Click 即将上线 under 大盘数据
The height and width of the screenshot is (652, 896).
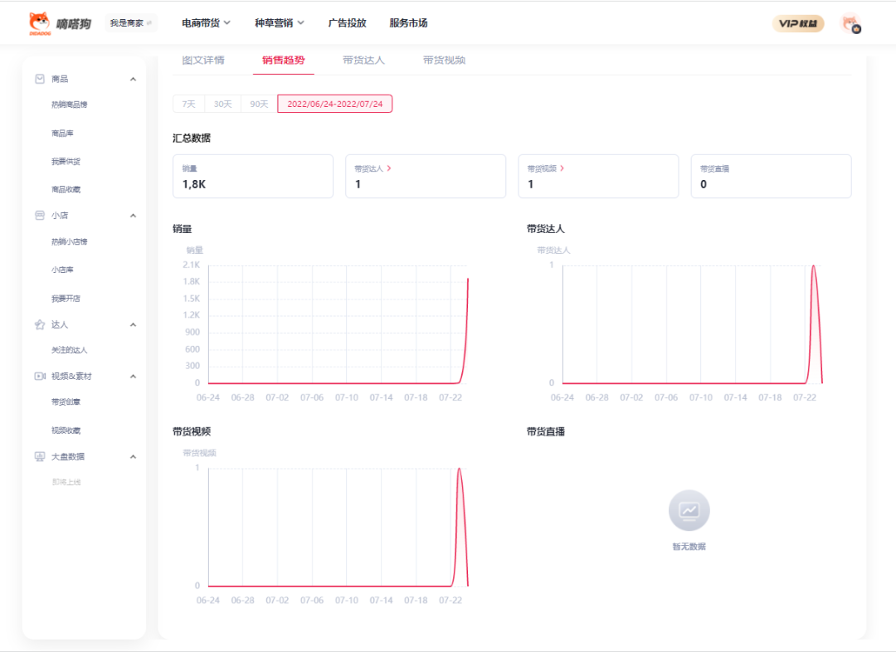66,482
